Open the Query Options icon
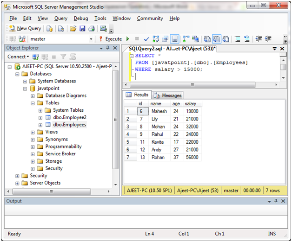292x242 pixels. click(165, 39)
